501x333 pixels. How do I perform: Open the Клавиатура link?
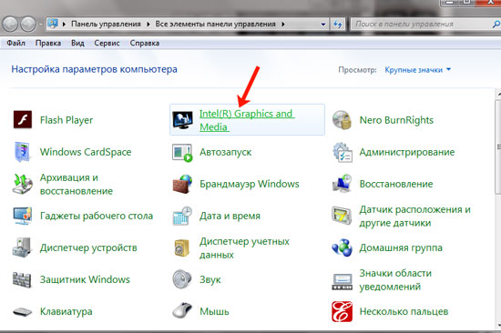66,311
